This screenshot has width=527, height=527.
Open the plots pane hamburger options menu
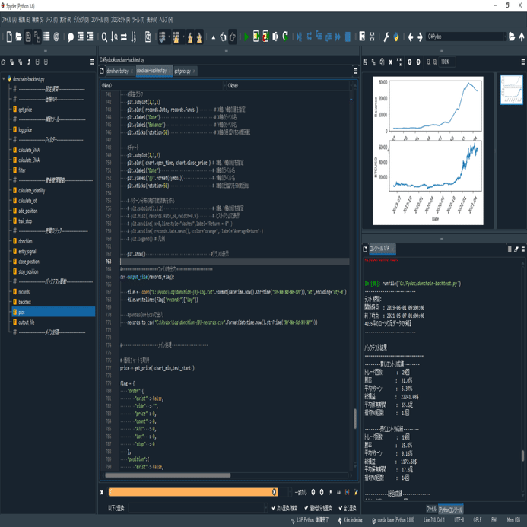[x=523, y=62]
